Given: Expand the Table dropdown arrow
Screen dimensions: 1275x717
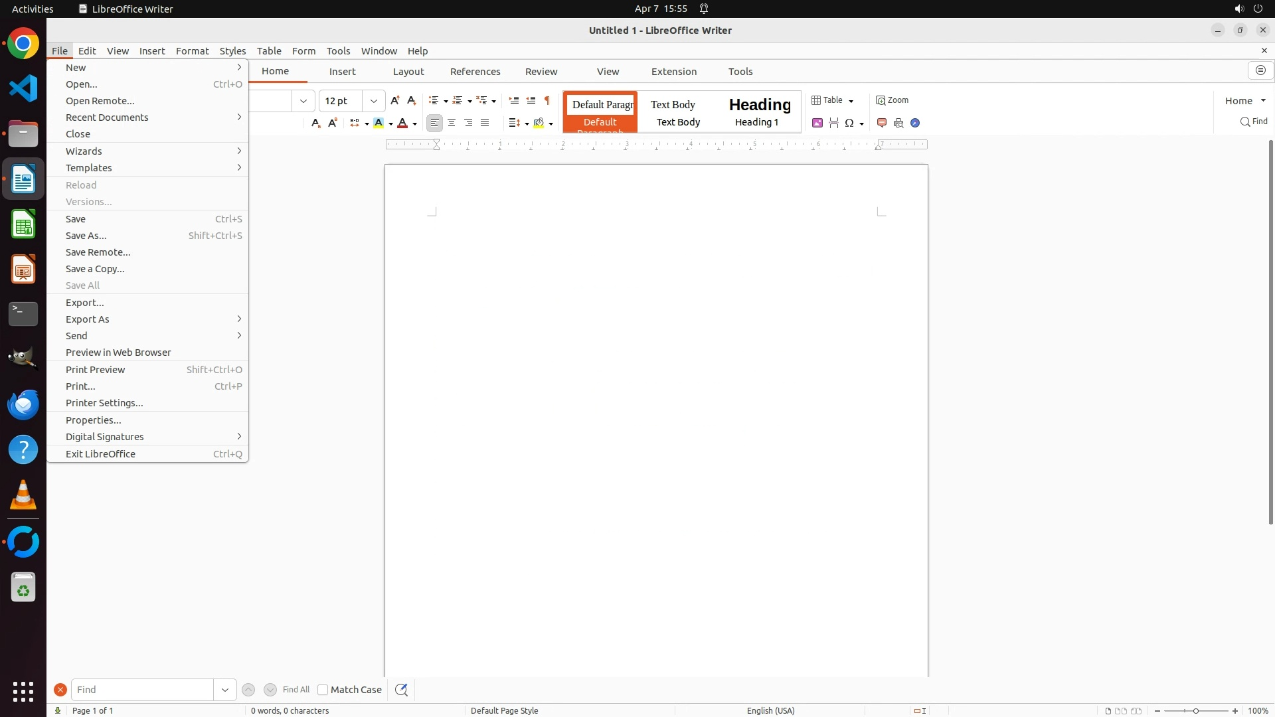Looking at the screenshot, I should point(851,101).
